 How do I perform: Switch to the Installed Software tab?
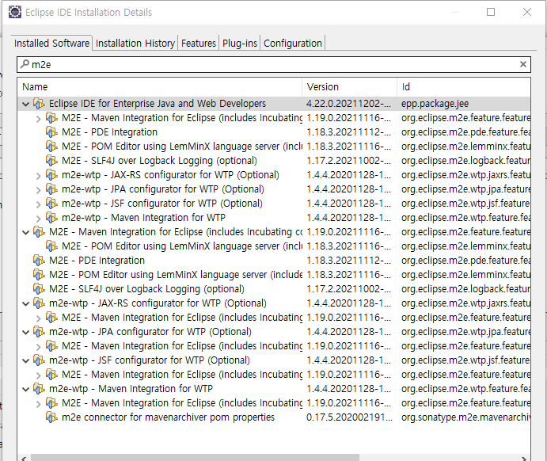[x=51, y=43]
